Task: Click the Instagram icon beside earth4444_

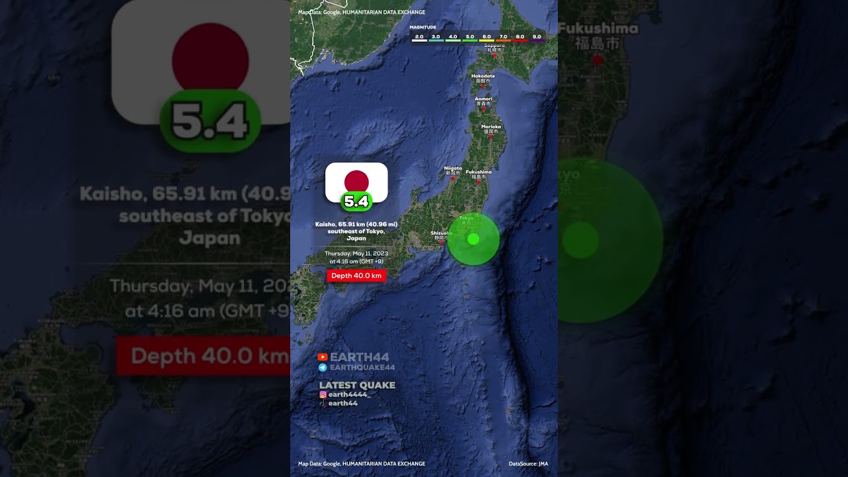Action: pyautogui.click(x=323, y=394)
